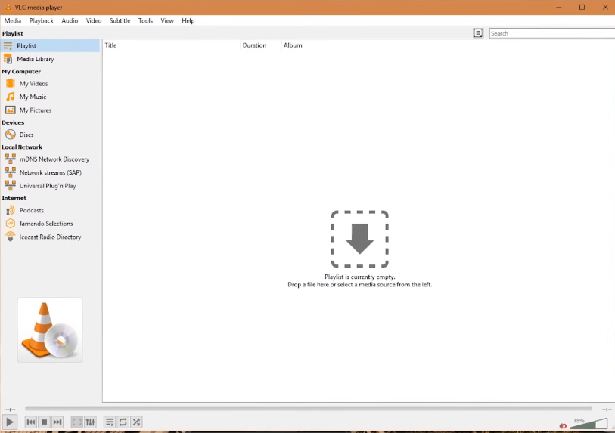Click the Internet section heading

[14, 198]
